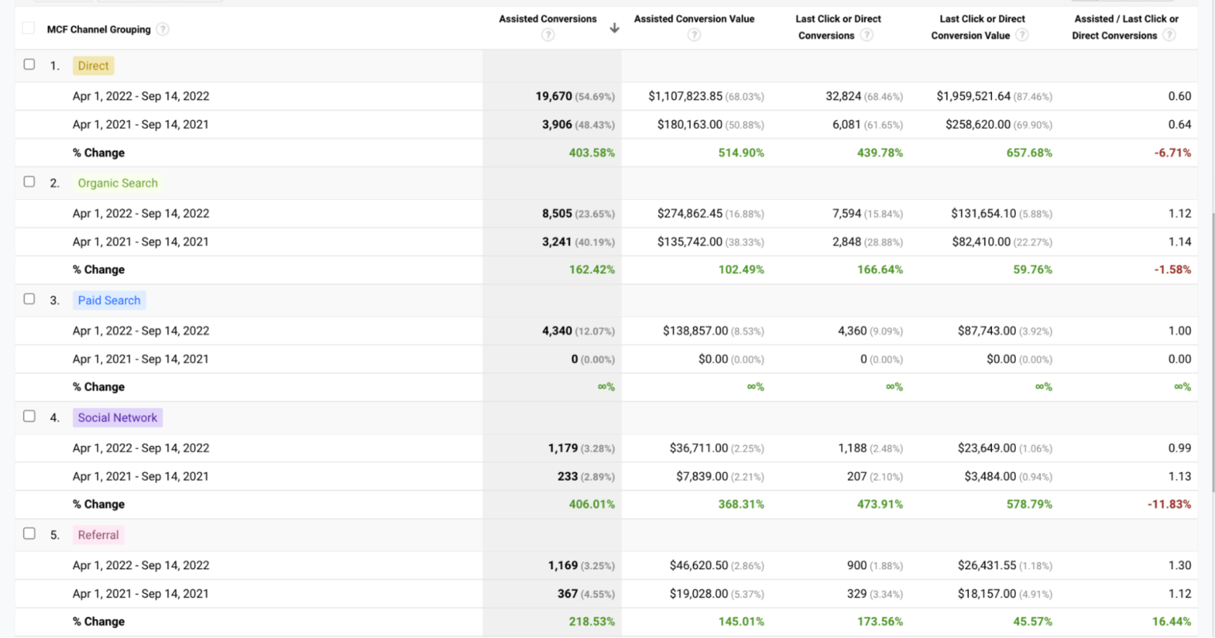This screenshot has height=638, width=1215.
Task: Open the Direct channel grouping
Action: pyautogui.click(x=93, y=66)
